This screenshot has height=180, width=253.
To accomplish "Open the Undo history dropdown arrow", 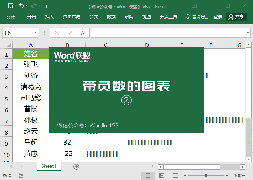I will point(27,6).
